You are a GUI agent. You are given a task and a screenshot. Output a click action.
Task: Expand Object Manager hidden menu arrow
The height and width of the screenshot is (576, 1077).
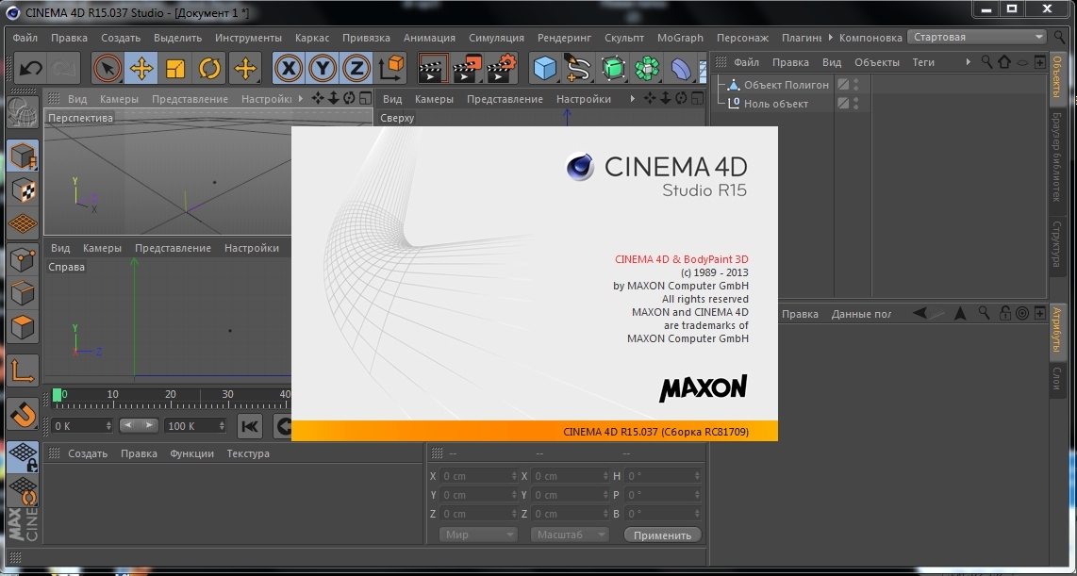969,62
